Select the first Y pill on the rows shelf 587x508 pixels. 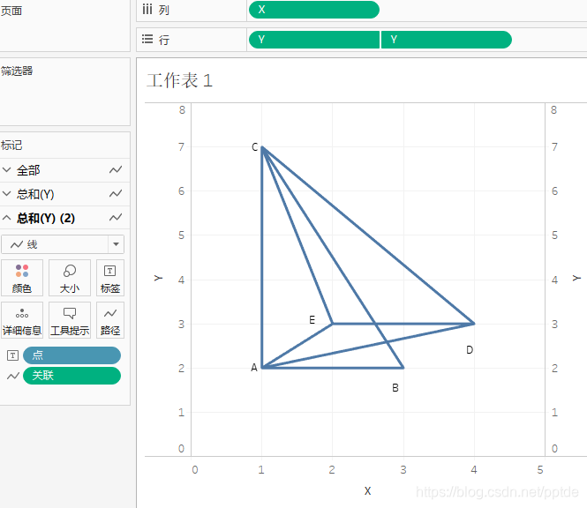314,40
